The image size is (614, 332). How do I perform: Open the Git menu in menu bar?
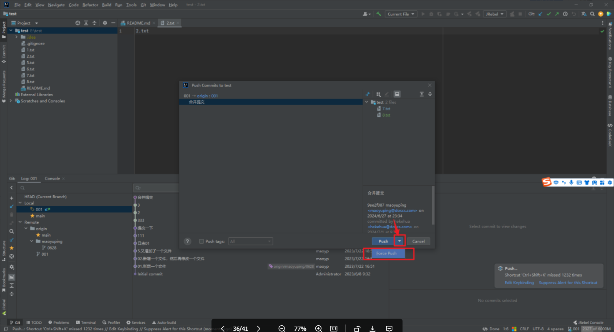point(143,5)
